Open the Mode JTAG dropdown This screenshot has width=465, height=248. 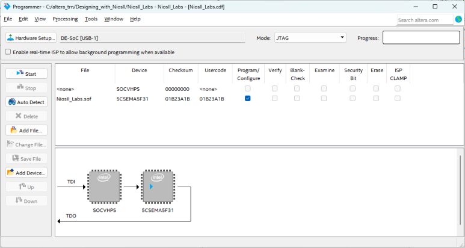(310, 38)
